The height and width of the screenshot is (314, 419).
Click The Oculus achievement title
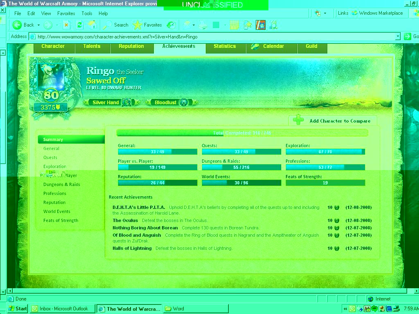(x=125, y=220)
